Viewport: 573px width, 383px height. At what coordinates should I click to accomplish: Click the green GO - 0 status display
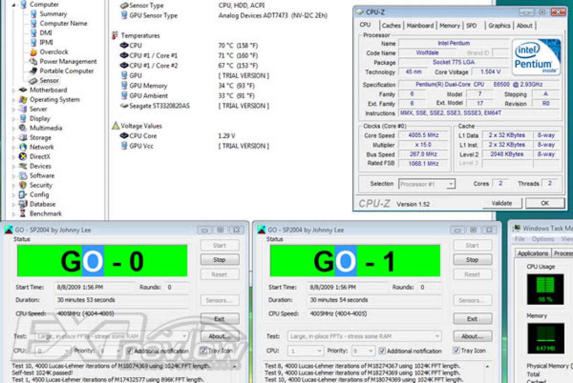tap(102, 261)
